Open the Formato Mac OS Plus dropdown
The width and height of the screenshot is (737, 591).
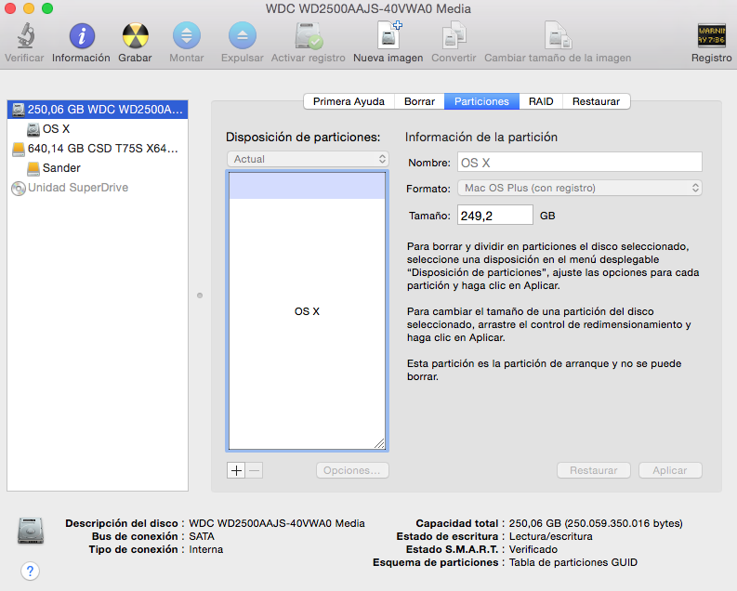tap(580, 188)
